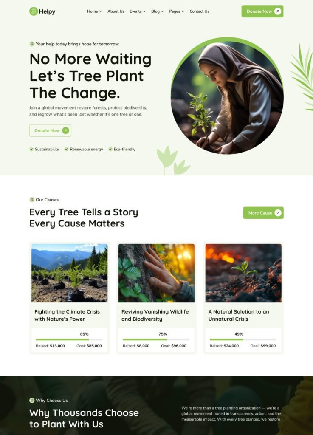Image resolution: width=313 pixels, height=435 pixels.
Task: Open the Pages dropdown menu
Action: click(x=177, y=11)
